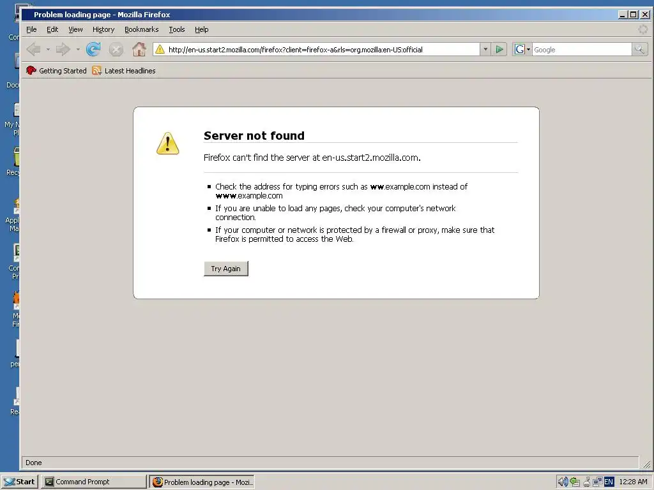Maximize the Firefox window

[x=633, y=15]
